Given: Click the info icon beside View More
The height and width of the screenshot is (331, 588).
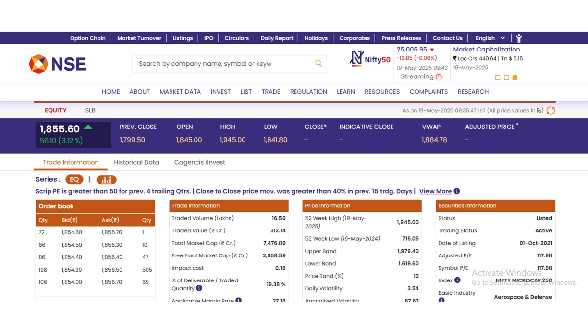Looking at the screenshot, I should tap(457, 191).
